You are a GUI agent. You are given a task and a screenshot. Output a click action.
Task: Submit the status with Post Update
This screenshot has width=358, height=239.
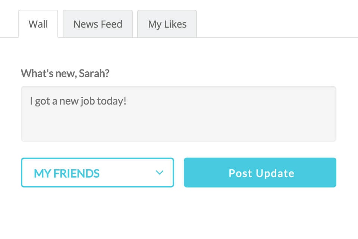[x=260, y=173]
